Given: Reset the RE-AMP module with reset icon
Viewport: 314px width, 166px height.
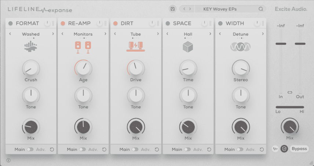Looking at the screenshot, I should (x=104, y=150).
